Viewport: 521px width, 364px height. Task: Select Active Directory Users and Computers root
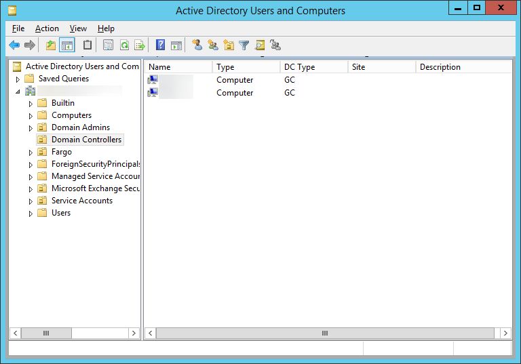click(x=82, y=66)
